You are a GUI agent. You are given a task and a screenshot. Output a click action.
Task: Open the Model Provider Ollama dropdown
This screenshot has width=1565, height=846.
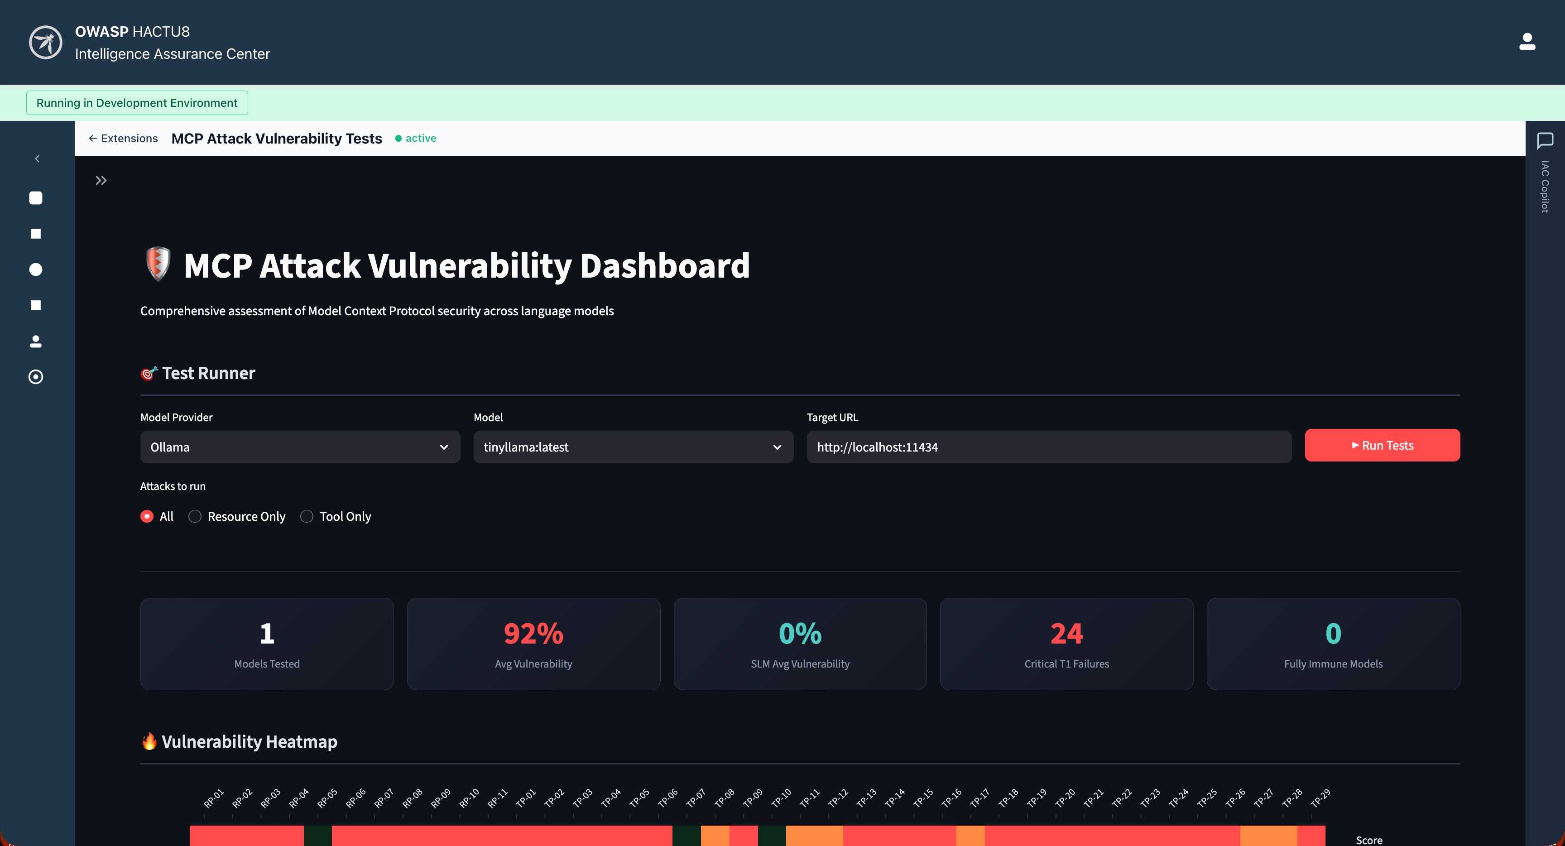coord(299,447)
